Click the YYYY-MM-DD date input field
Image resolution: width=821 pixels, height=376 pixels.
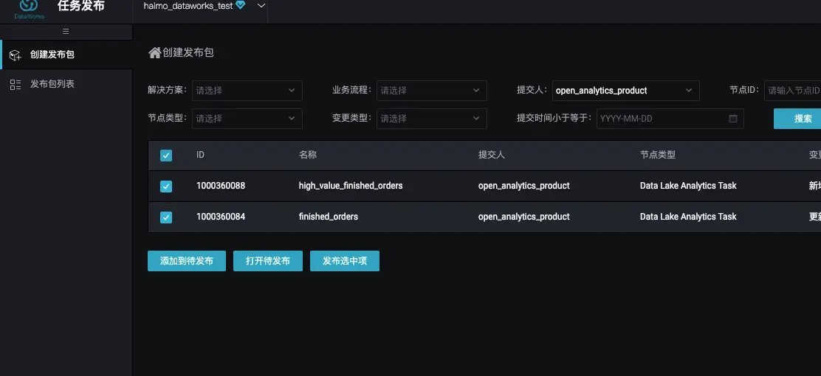(x=670, y=119)
